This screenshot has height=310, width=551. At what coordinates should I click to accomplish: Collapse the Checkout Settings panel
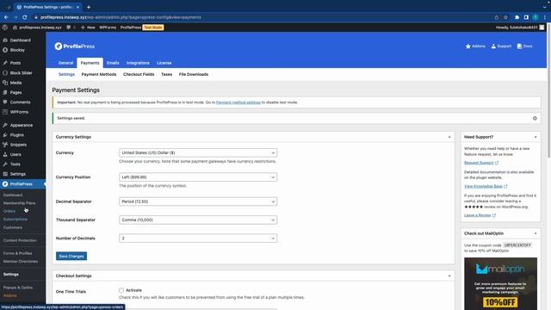coord(449,276)
